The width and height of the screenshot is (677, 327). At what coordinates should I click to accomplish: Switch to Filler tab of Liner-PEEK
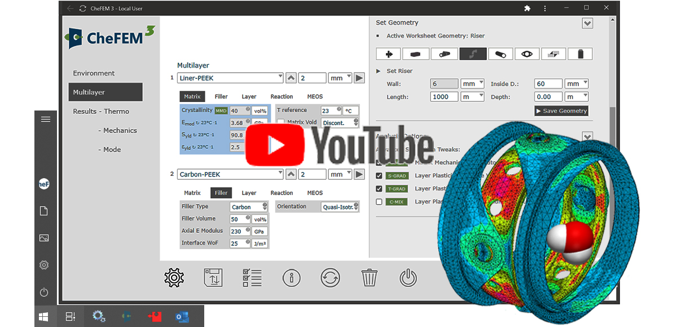[221, 96]
